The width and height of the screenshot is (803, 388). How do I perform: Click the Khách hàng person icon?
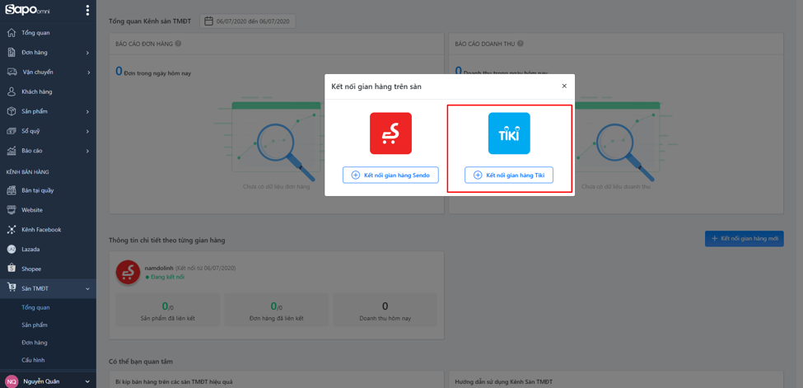point(12,91)
